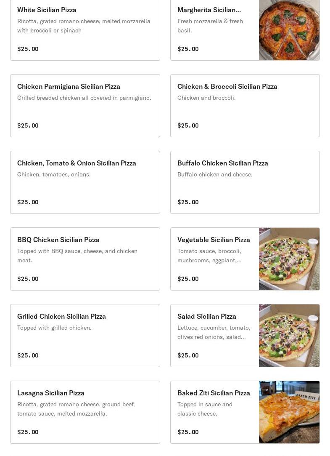Screen dimensions: 330x456
Task: Open the White Sicilian Pizza item
Action: [47, 10]
